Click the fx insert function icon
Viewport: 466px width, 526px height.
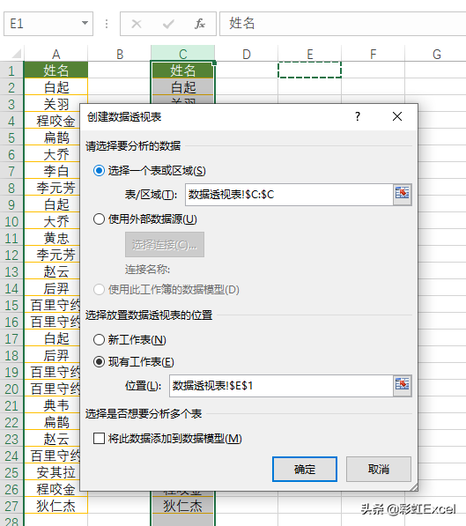tap(200, 24)
